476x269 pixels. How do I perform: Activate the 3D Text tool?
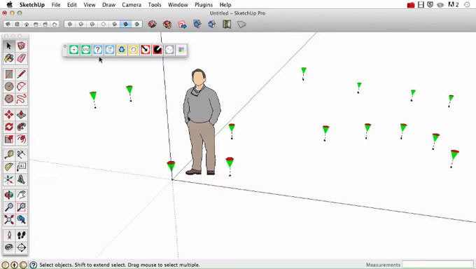(21, 179)
